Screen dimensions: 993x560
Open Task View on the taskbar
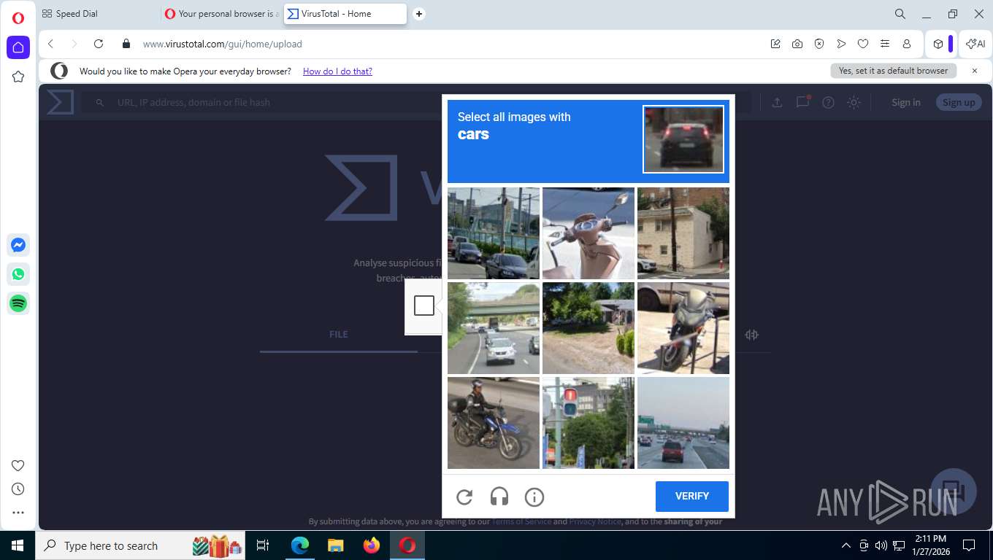[x=263, y=545]
